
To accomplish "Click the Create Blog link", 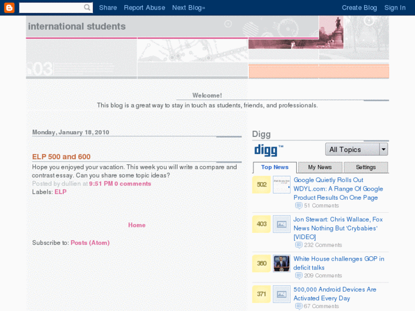I will pos(360,7).
